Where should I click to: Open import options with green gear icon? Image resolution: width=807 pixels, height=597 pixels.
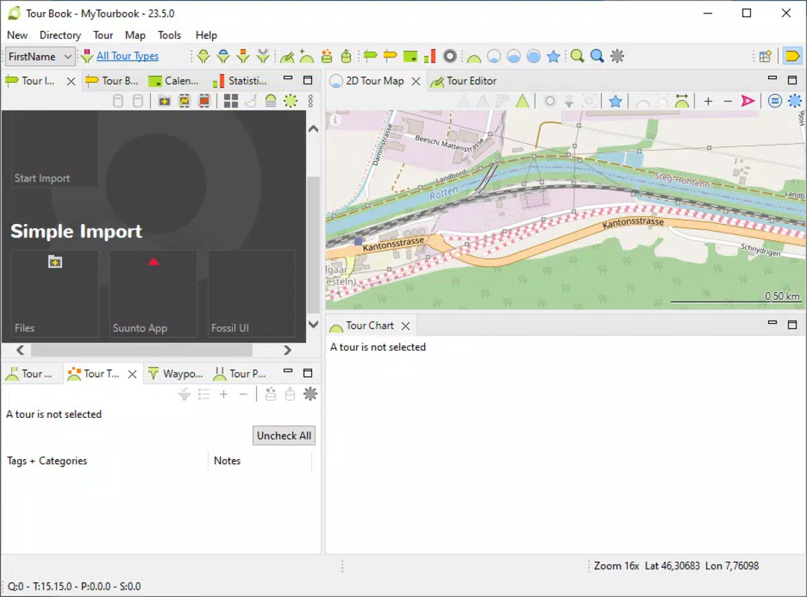(x=291, y=101)
